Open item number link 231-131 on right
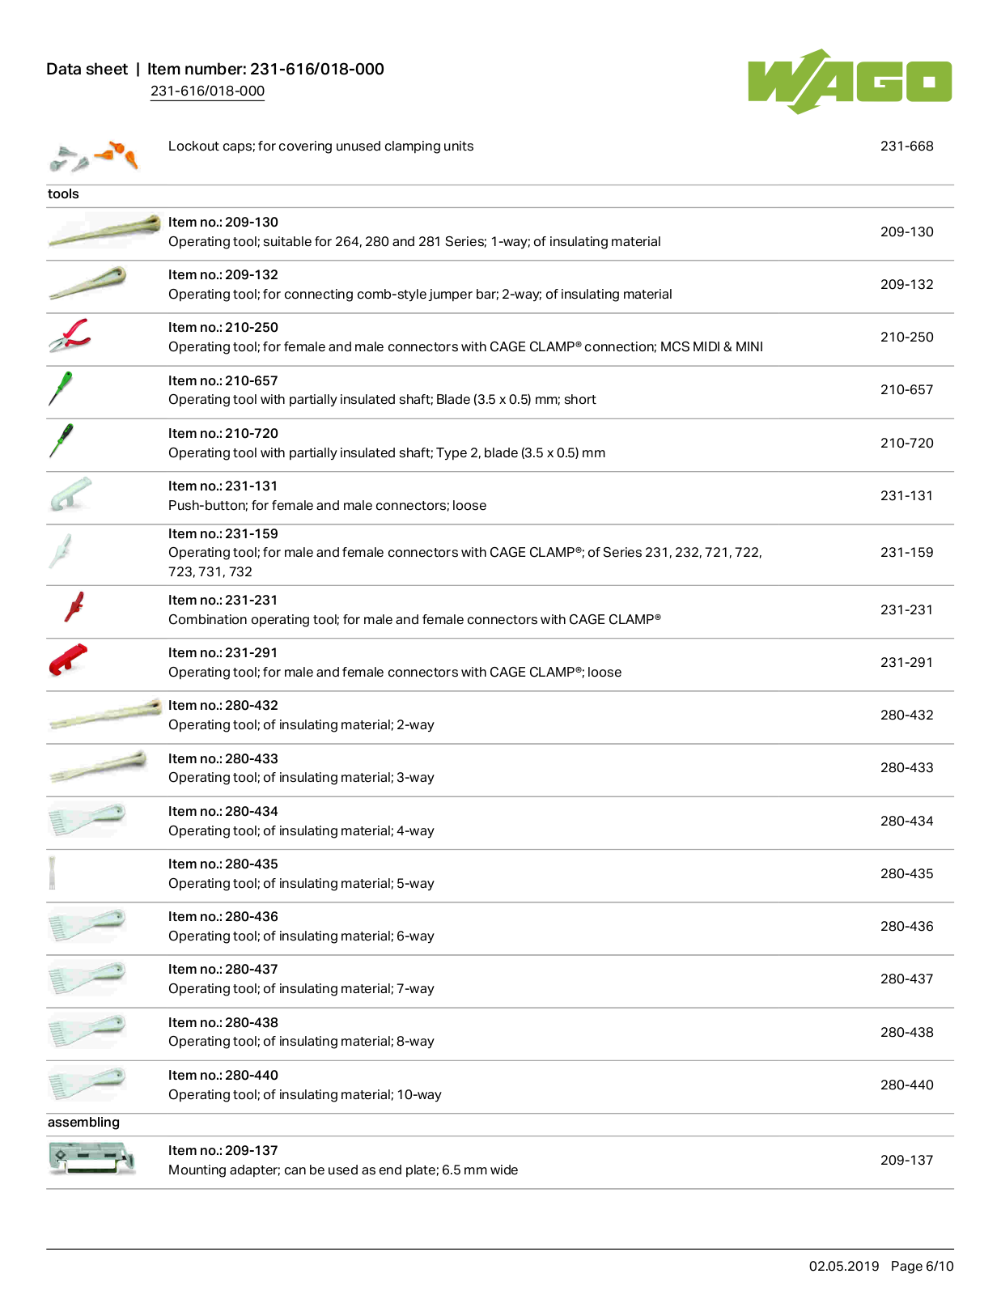This screenshot has width=1001, height=1295. (906, 495)
